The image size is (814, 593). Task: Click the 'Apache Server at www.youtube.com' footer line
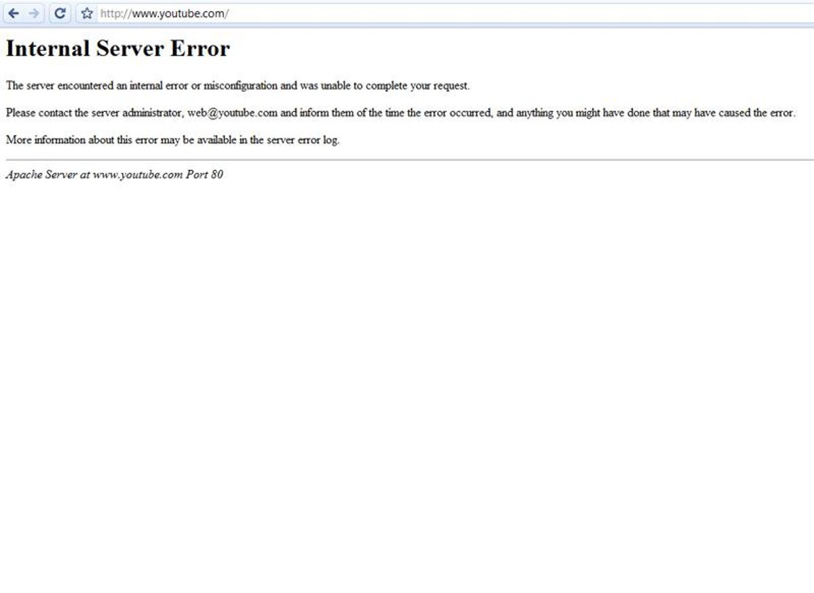(94, 174)
